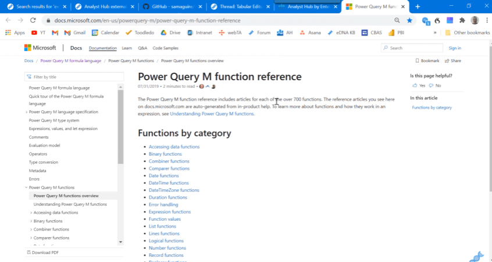
Task: Go back with the browser back arrow
Action: tap(8, 20)
